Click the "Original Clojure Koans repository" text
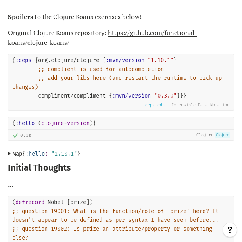This screenshot has width=242, height=242. pos(57,33)
